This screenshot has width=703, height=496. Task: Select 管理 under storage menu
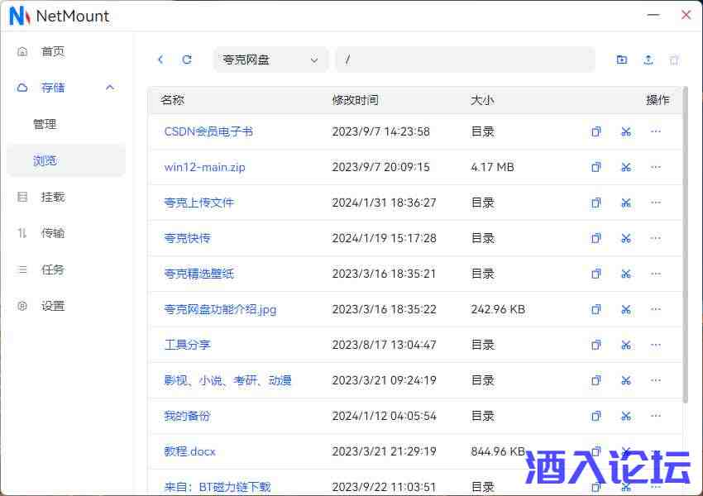45,124
